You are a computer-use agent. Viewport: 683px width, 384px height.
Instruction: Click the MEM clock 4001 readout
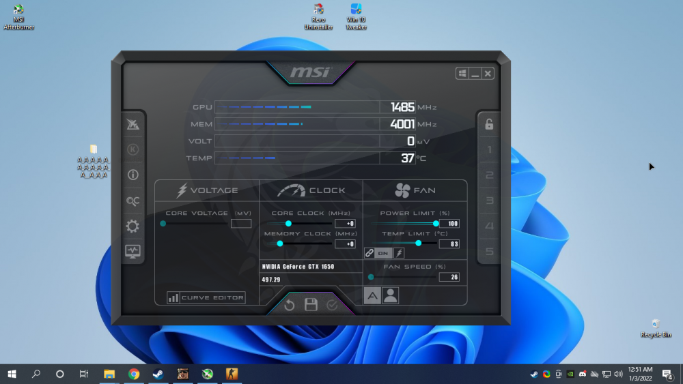tap(402, 124)
